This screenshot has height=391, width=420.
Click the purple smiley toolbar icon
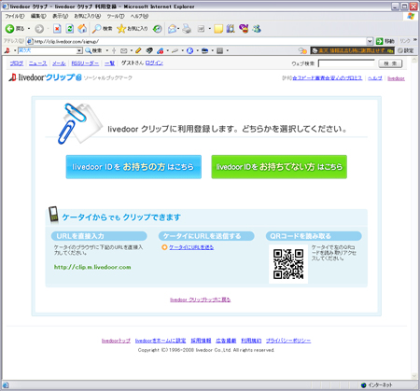tap(244, 29)
